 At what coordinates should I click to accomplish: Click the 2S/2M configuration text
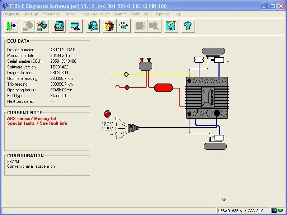click(x=13, y=162)
